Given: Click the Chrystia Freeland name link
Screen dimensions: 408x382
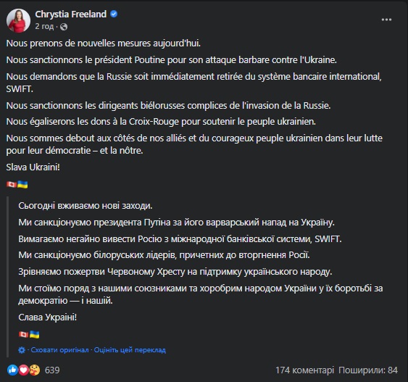Looking at the screenshot, I should click(x=71, y=14).
